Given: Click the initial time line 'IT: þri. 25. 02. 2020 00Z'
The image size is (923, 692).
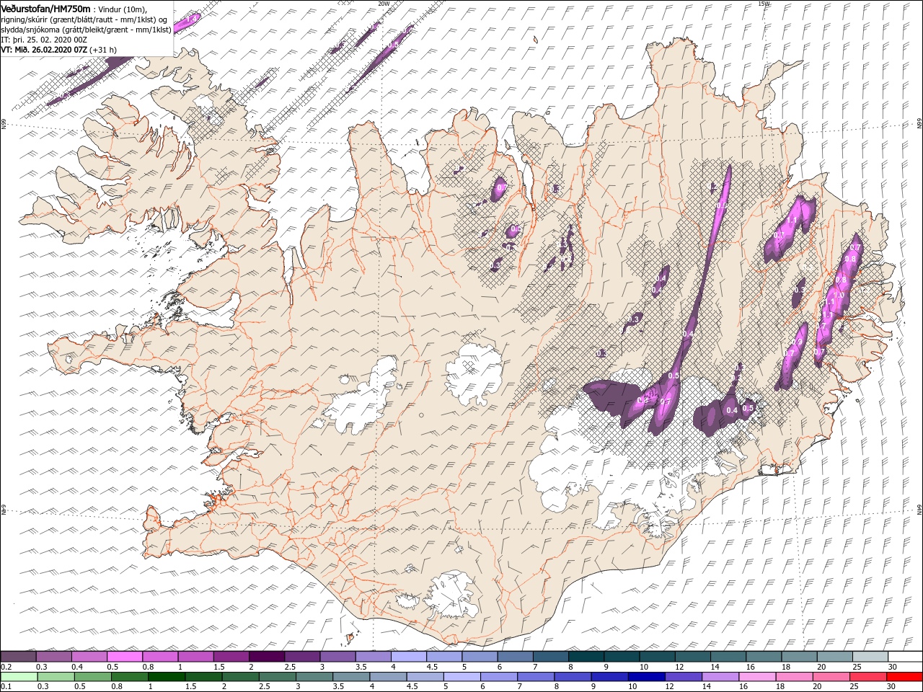Looking at the screenshot, I should (x=44, y=40).
